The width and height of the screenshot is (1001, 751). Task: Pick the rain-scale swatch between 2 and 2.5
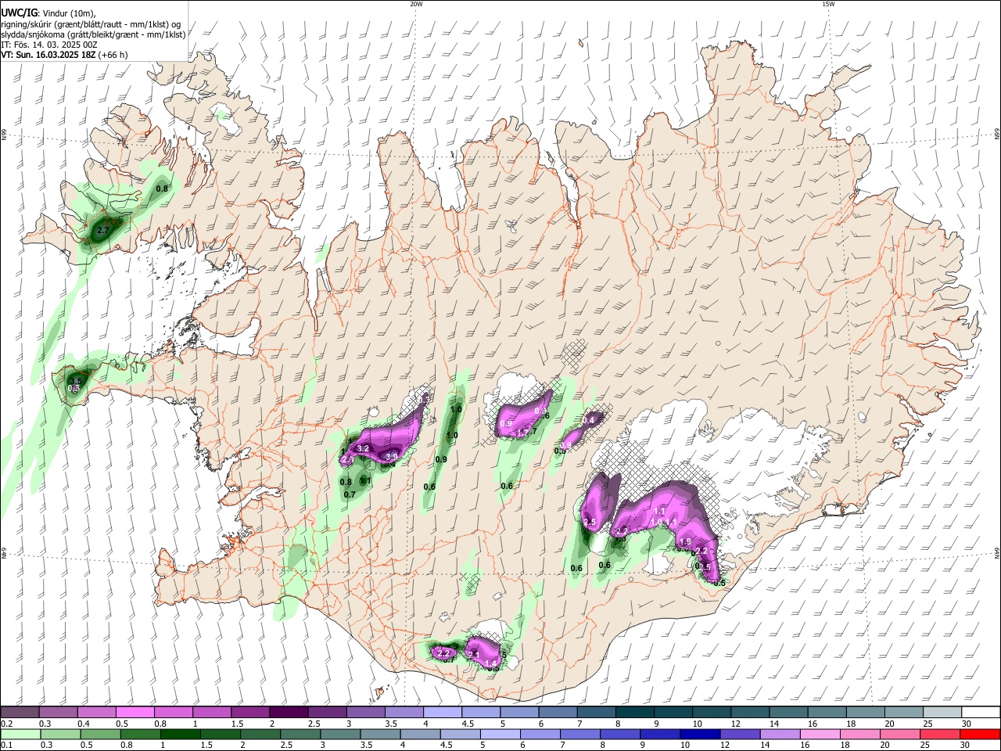coord(259,734)
